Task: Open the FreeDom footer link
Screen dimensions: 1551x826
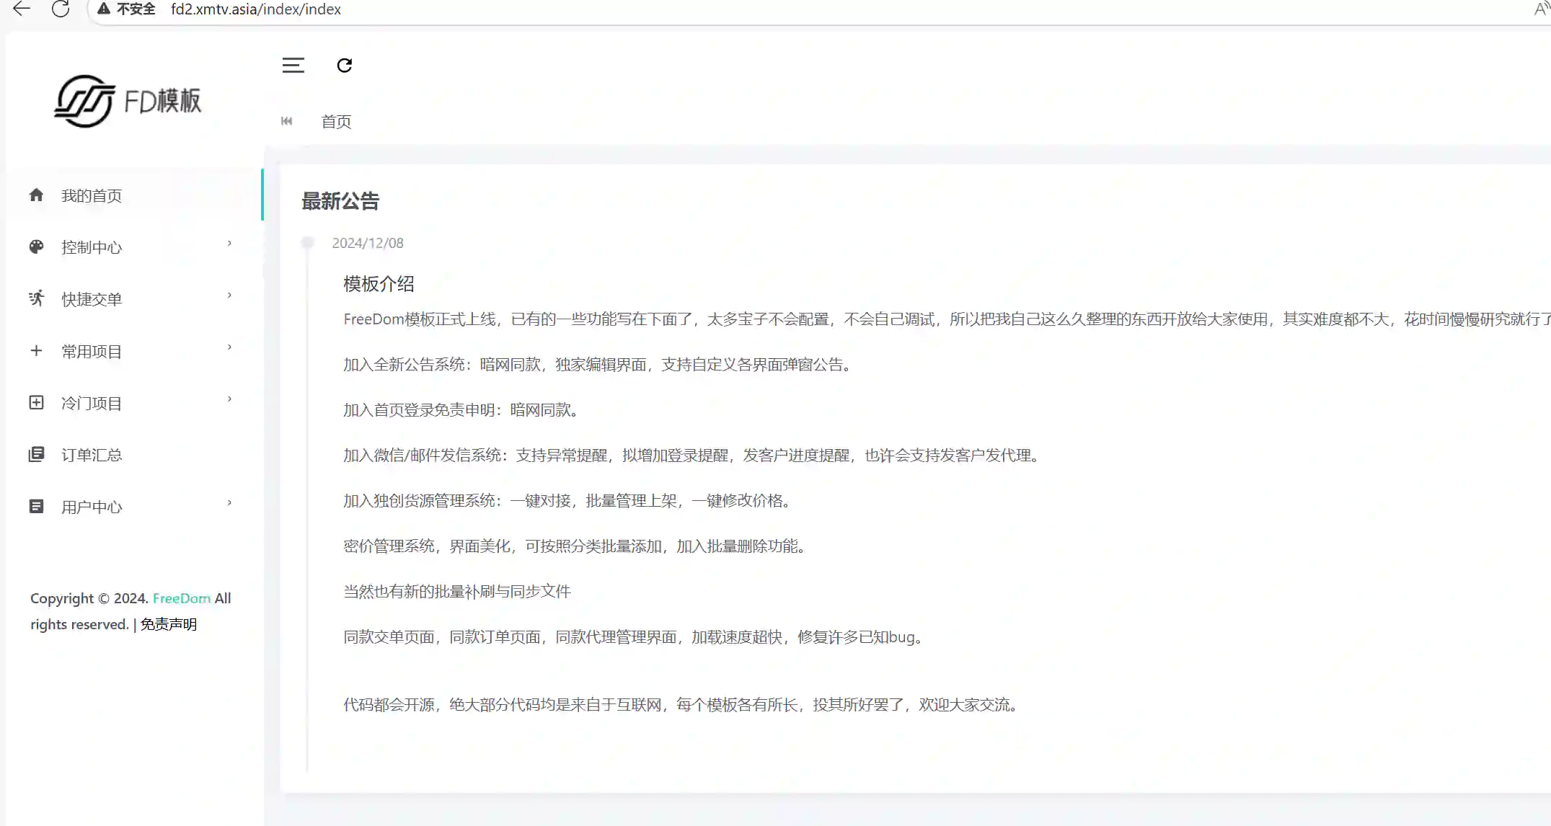Action: [x=182, y=598]
